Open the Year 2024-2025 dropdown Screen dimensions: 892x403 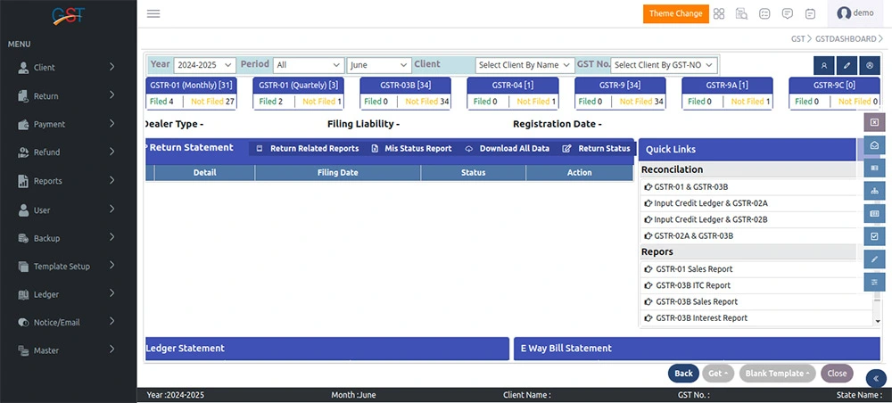[204, 65]
